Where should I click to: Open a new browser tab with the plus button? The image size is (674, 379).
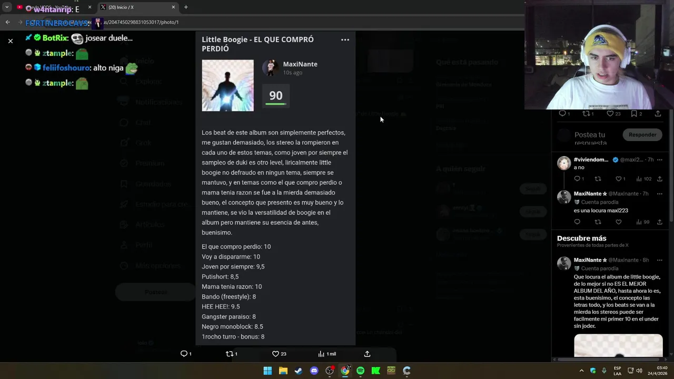186,7
